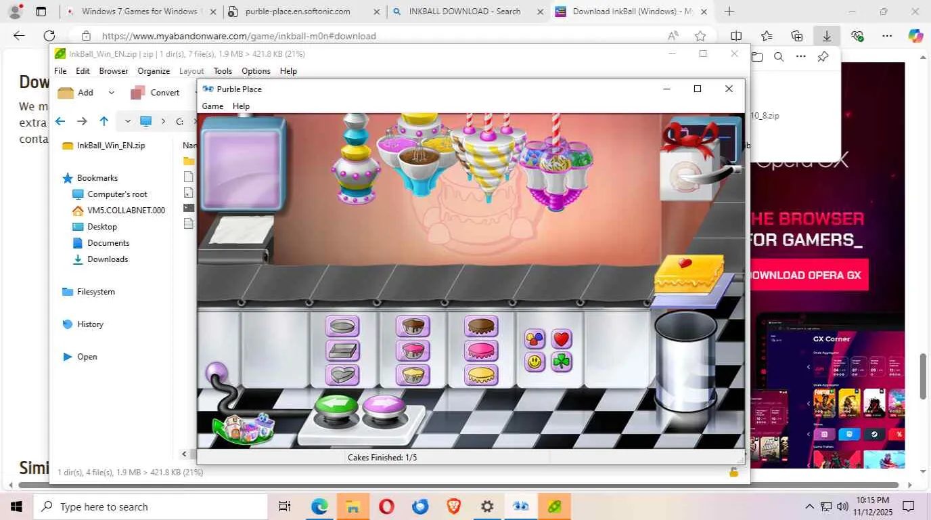
Task: Apply the pink icing layer button
Action: 481,351
